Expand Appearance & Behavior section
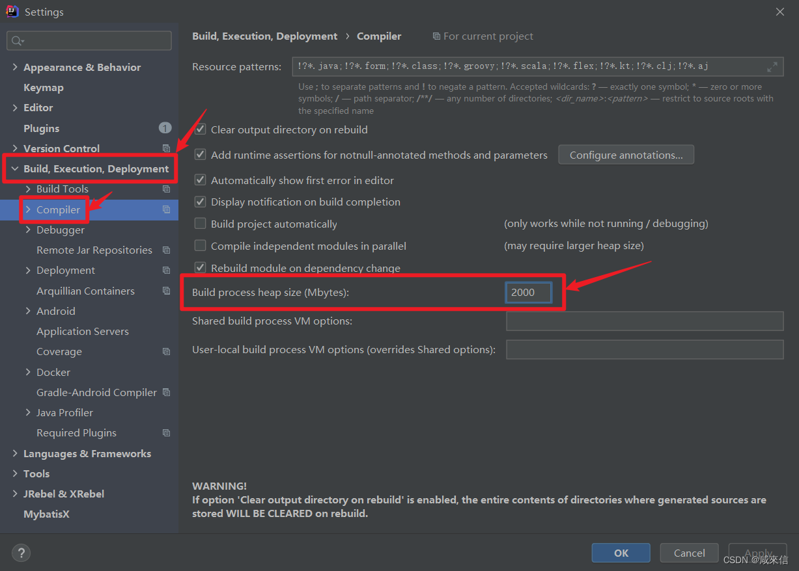This screenshot has height=571, width=799. 15,67
